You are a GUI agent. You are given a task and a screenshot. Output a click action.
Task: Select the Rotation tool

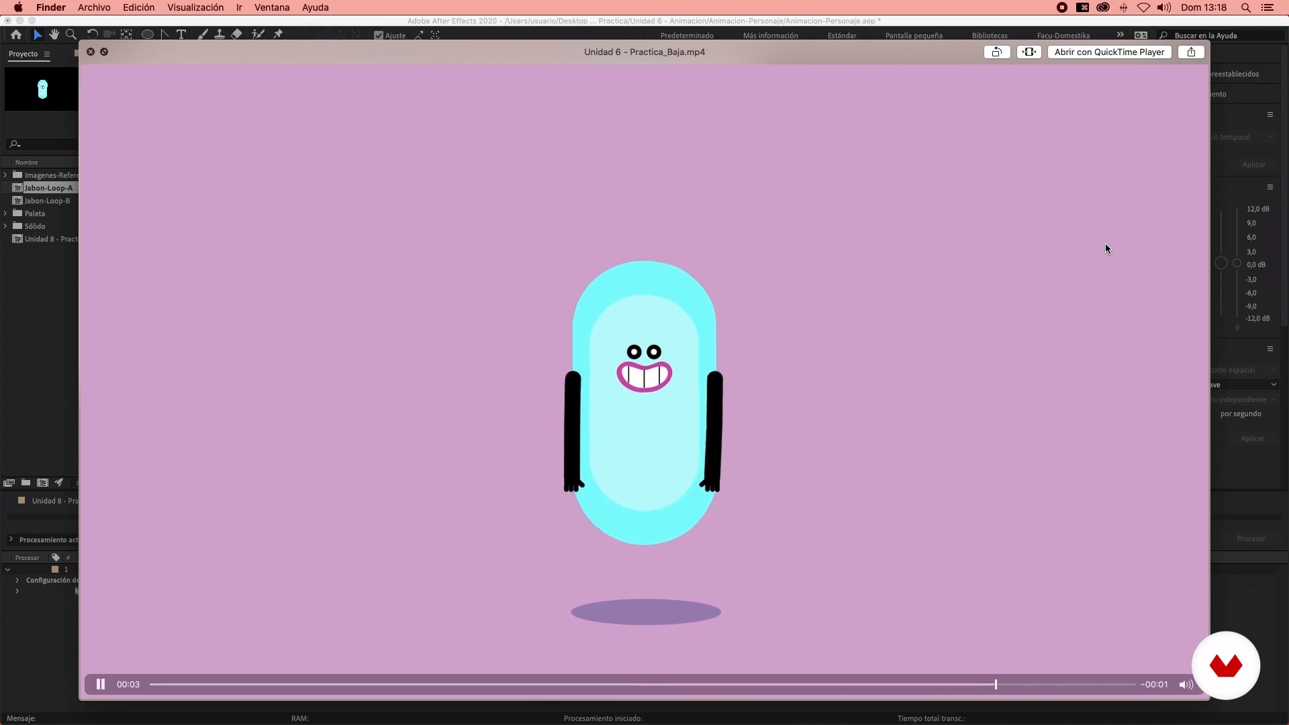(93, 35)
